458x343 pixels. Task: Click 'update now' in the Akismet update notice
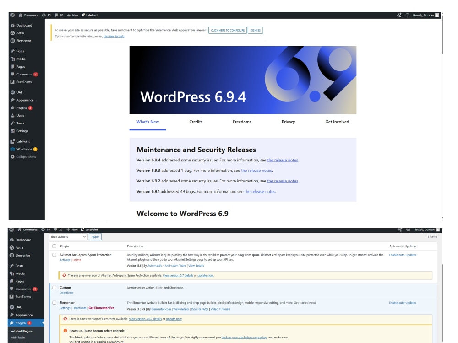(x=205, y=275)
